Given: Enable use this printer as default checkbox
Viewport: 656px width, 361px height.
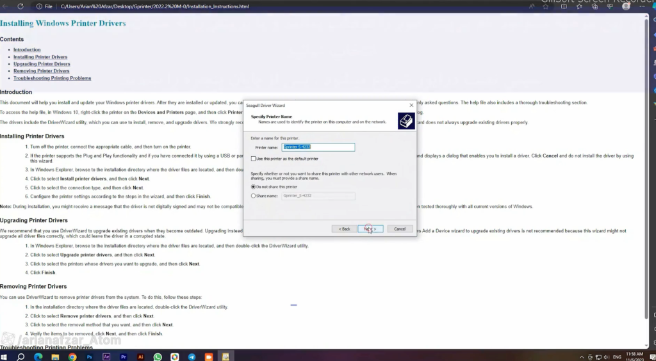Looking at the screenshot, I should 253,159.
